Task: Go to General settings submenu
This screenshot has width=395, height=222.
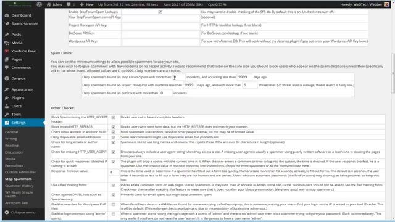Action: [12, 132]
